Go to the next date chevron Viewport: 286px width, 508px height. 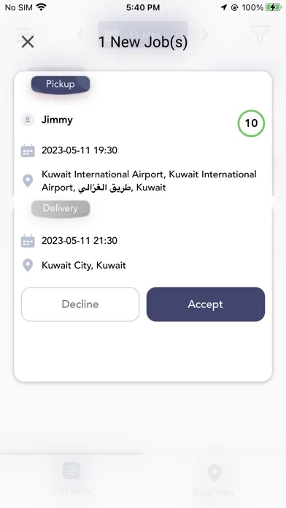point(205,34)
